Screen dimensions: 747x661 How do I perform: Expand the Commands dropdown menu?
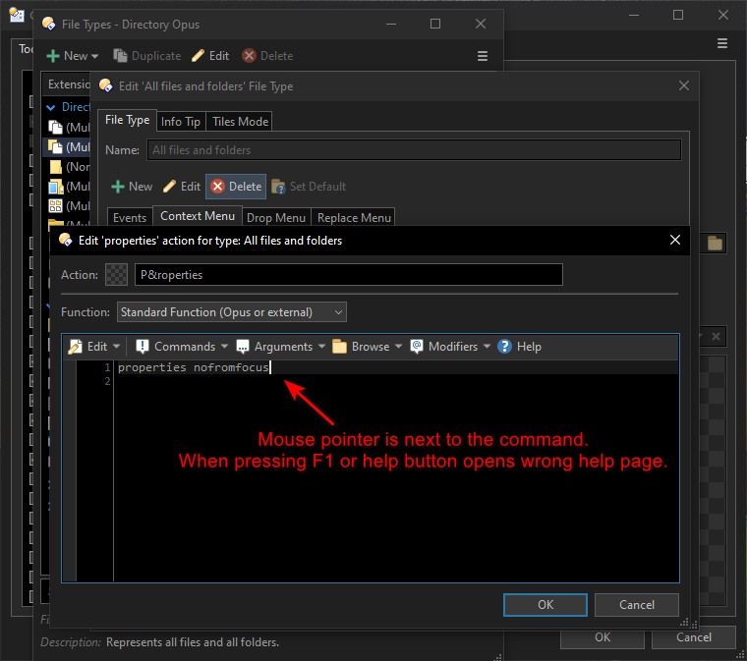pyautogui.click(x=182, y=347)
